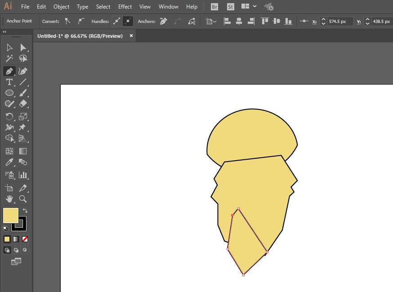393x292 pixels.
Task: Activate the Zoom tool
Action: tap(23, 199)
